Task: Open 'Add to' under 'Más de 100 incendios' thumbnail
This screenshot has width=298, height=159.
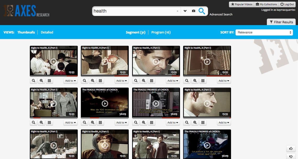Action: pyautogui.click(x=122, y=123)
